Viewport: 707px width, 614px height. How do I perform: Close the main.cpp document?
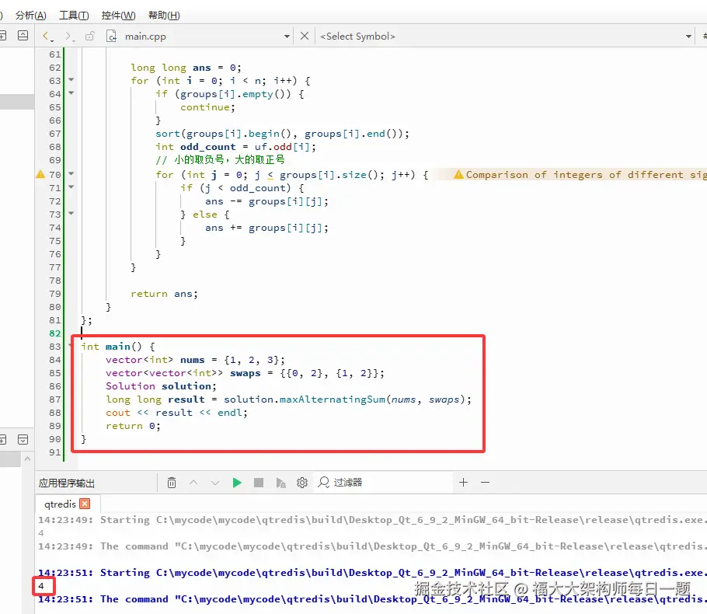coord(305,36)
